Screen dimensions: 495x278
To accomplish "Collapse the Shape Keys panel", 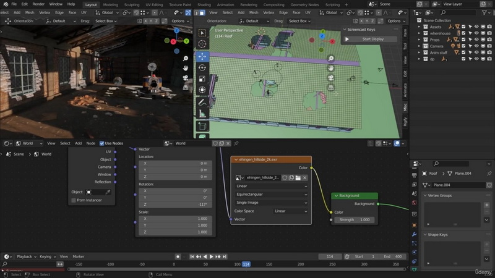I will tap(425, 235).
